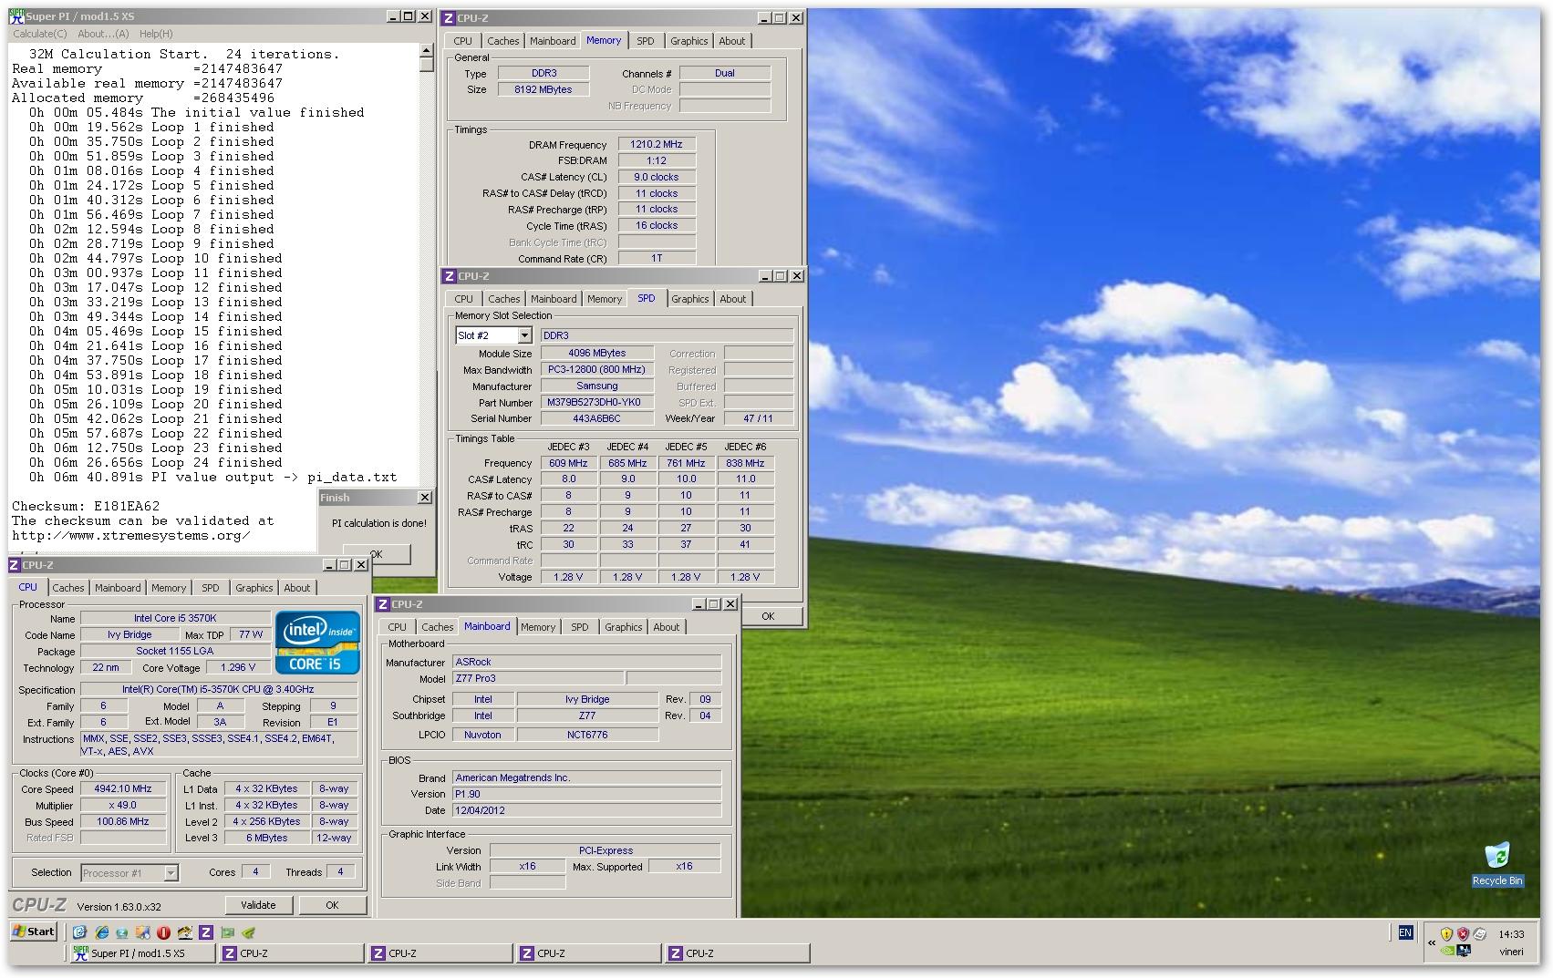
Task: Click OK in the CPU-Z SPD window
Action: pos(768,616)
